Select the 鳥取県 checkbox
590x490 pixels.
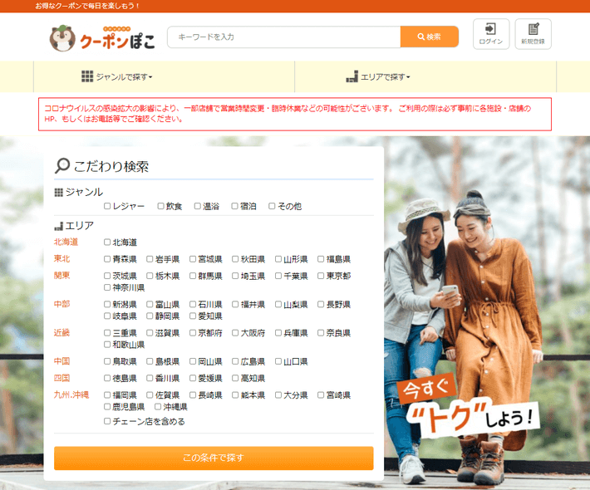coord(107,361)
